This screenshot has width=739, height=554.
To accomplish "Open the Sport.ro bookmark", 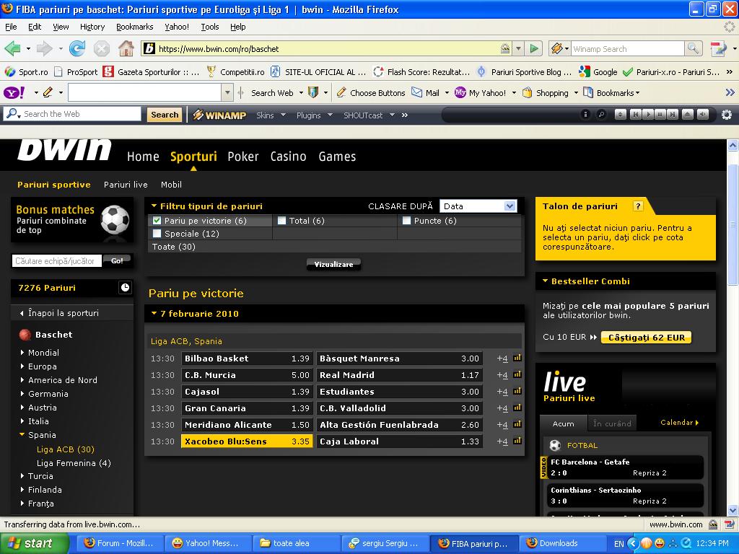I will click(x=27, y=71).
